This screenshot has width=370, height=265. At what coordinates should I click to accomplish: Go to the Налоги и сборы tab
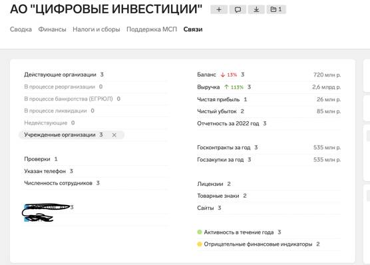click(x=96, y=29)
